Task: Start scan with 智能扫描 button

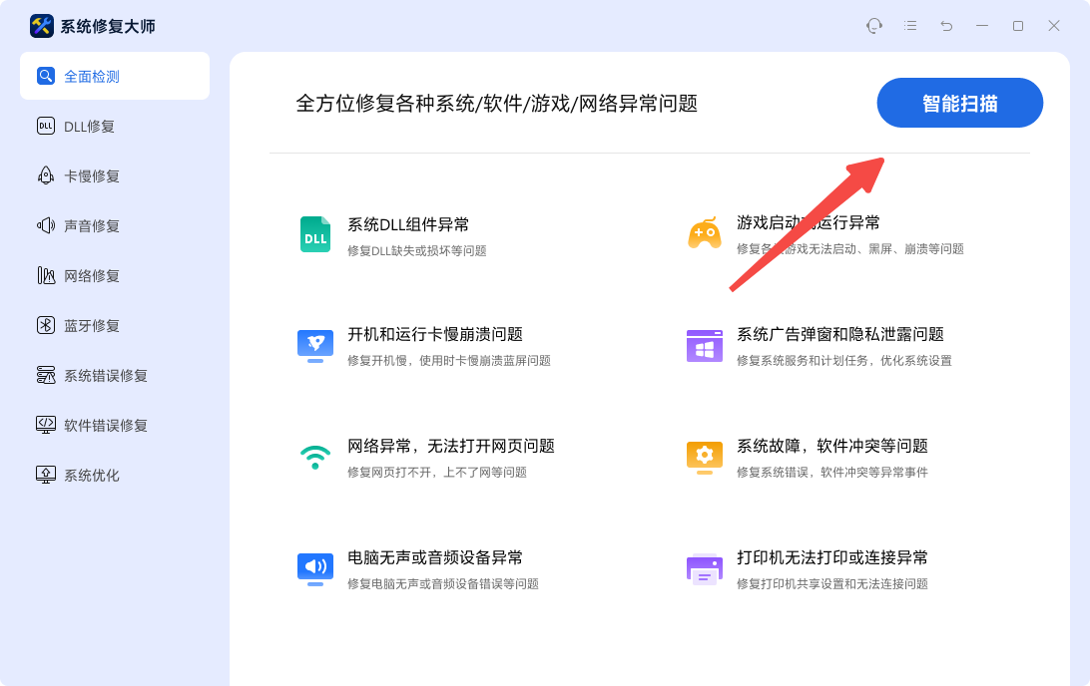Action: pos(959,103)
